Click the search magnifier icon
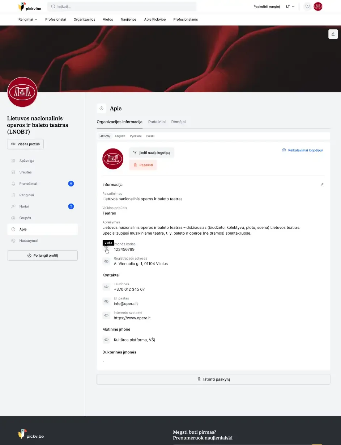 coord(53,7)
